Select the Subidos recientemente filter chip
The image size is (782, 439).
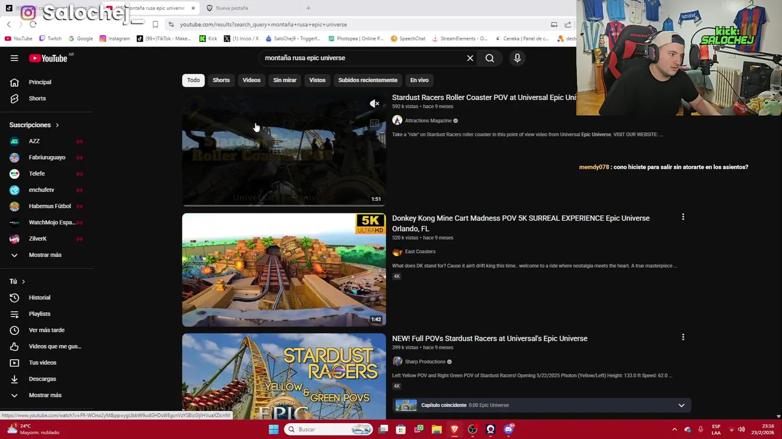point(368,80)
